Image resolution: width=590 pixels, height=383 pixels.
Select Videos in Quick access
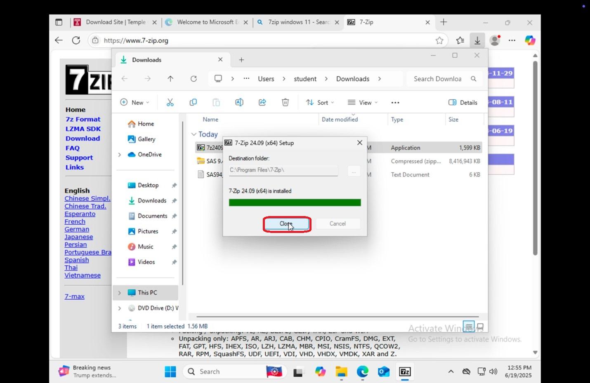146,262
